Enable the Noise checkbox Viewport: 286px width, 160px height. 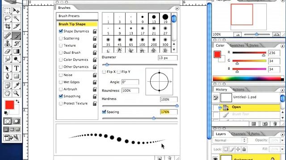pos(61,75)
